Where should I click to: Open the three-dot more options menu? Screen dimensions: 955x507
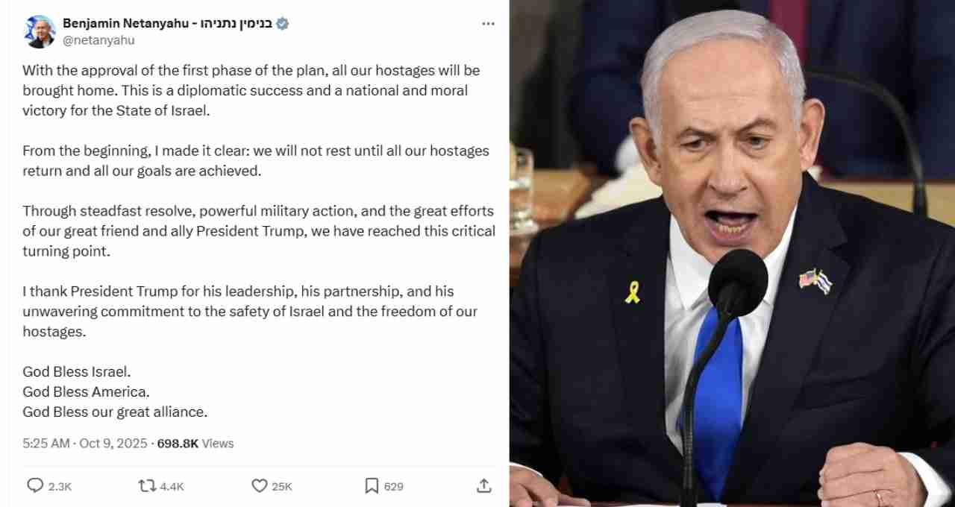[488, 24]
